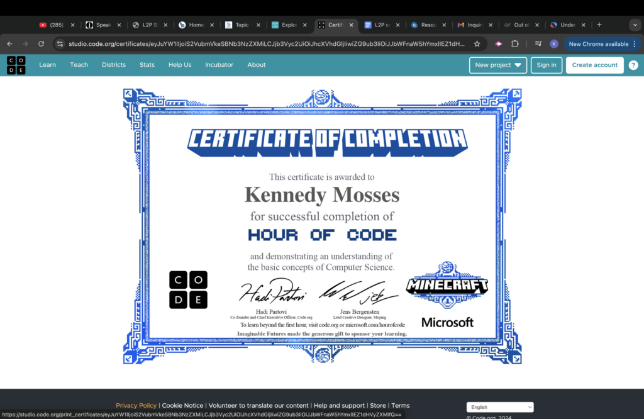
Task: Close the Certificate tab
Action: pyautogui.click(x=351, y=25)
